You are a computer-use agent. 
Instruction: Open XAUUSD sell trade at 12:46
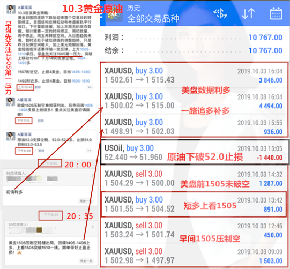tap(194, 230)
